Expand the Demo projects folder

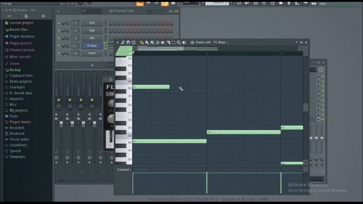(19, 82)
